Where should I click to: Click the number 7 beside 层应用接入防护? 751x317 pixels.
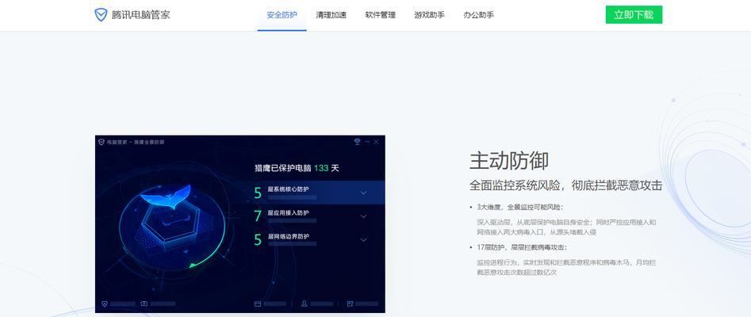(x=258, y=216)
